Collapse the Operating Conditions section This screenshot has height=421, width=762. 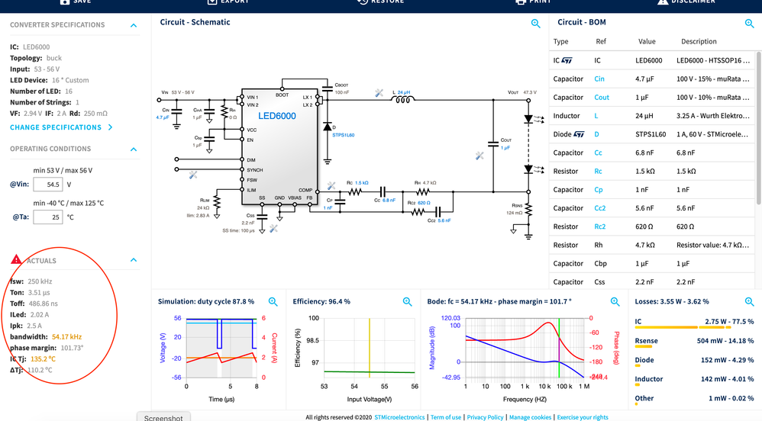click(134, 149)
